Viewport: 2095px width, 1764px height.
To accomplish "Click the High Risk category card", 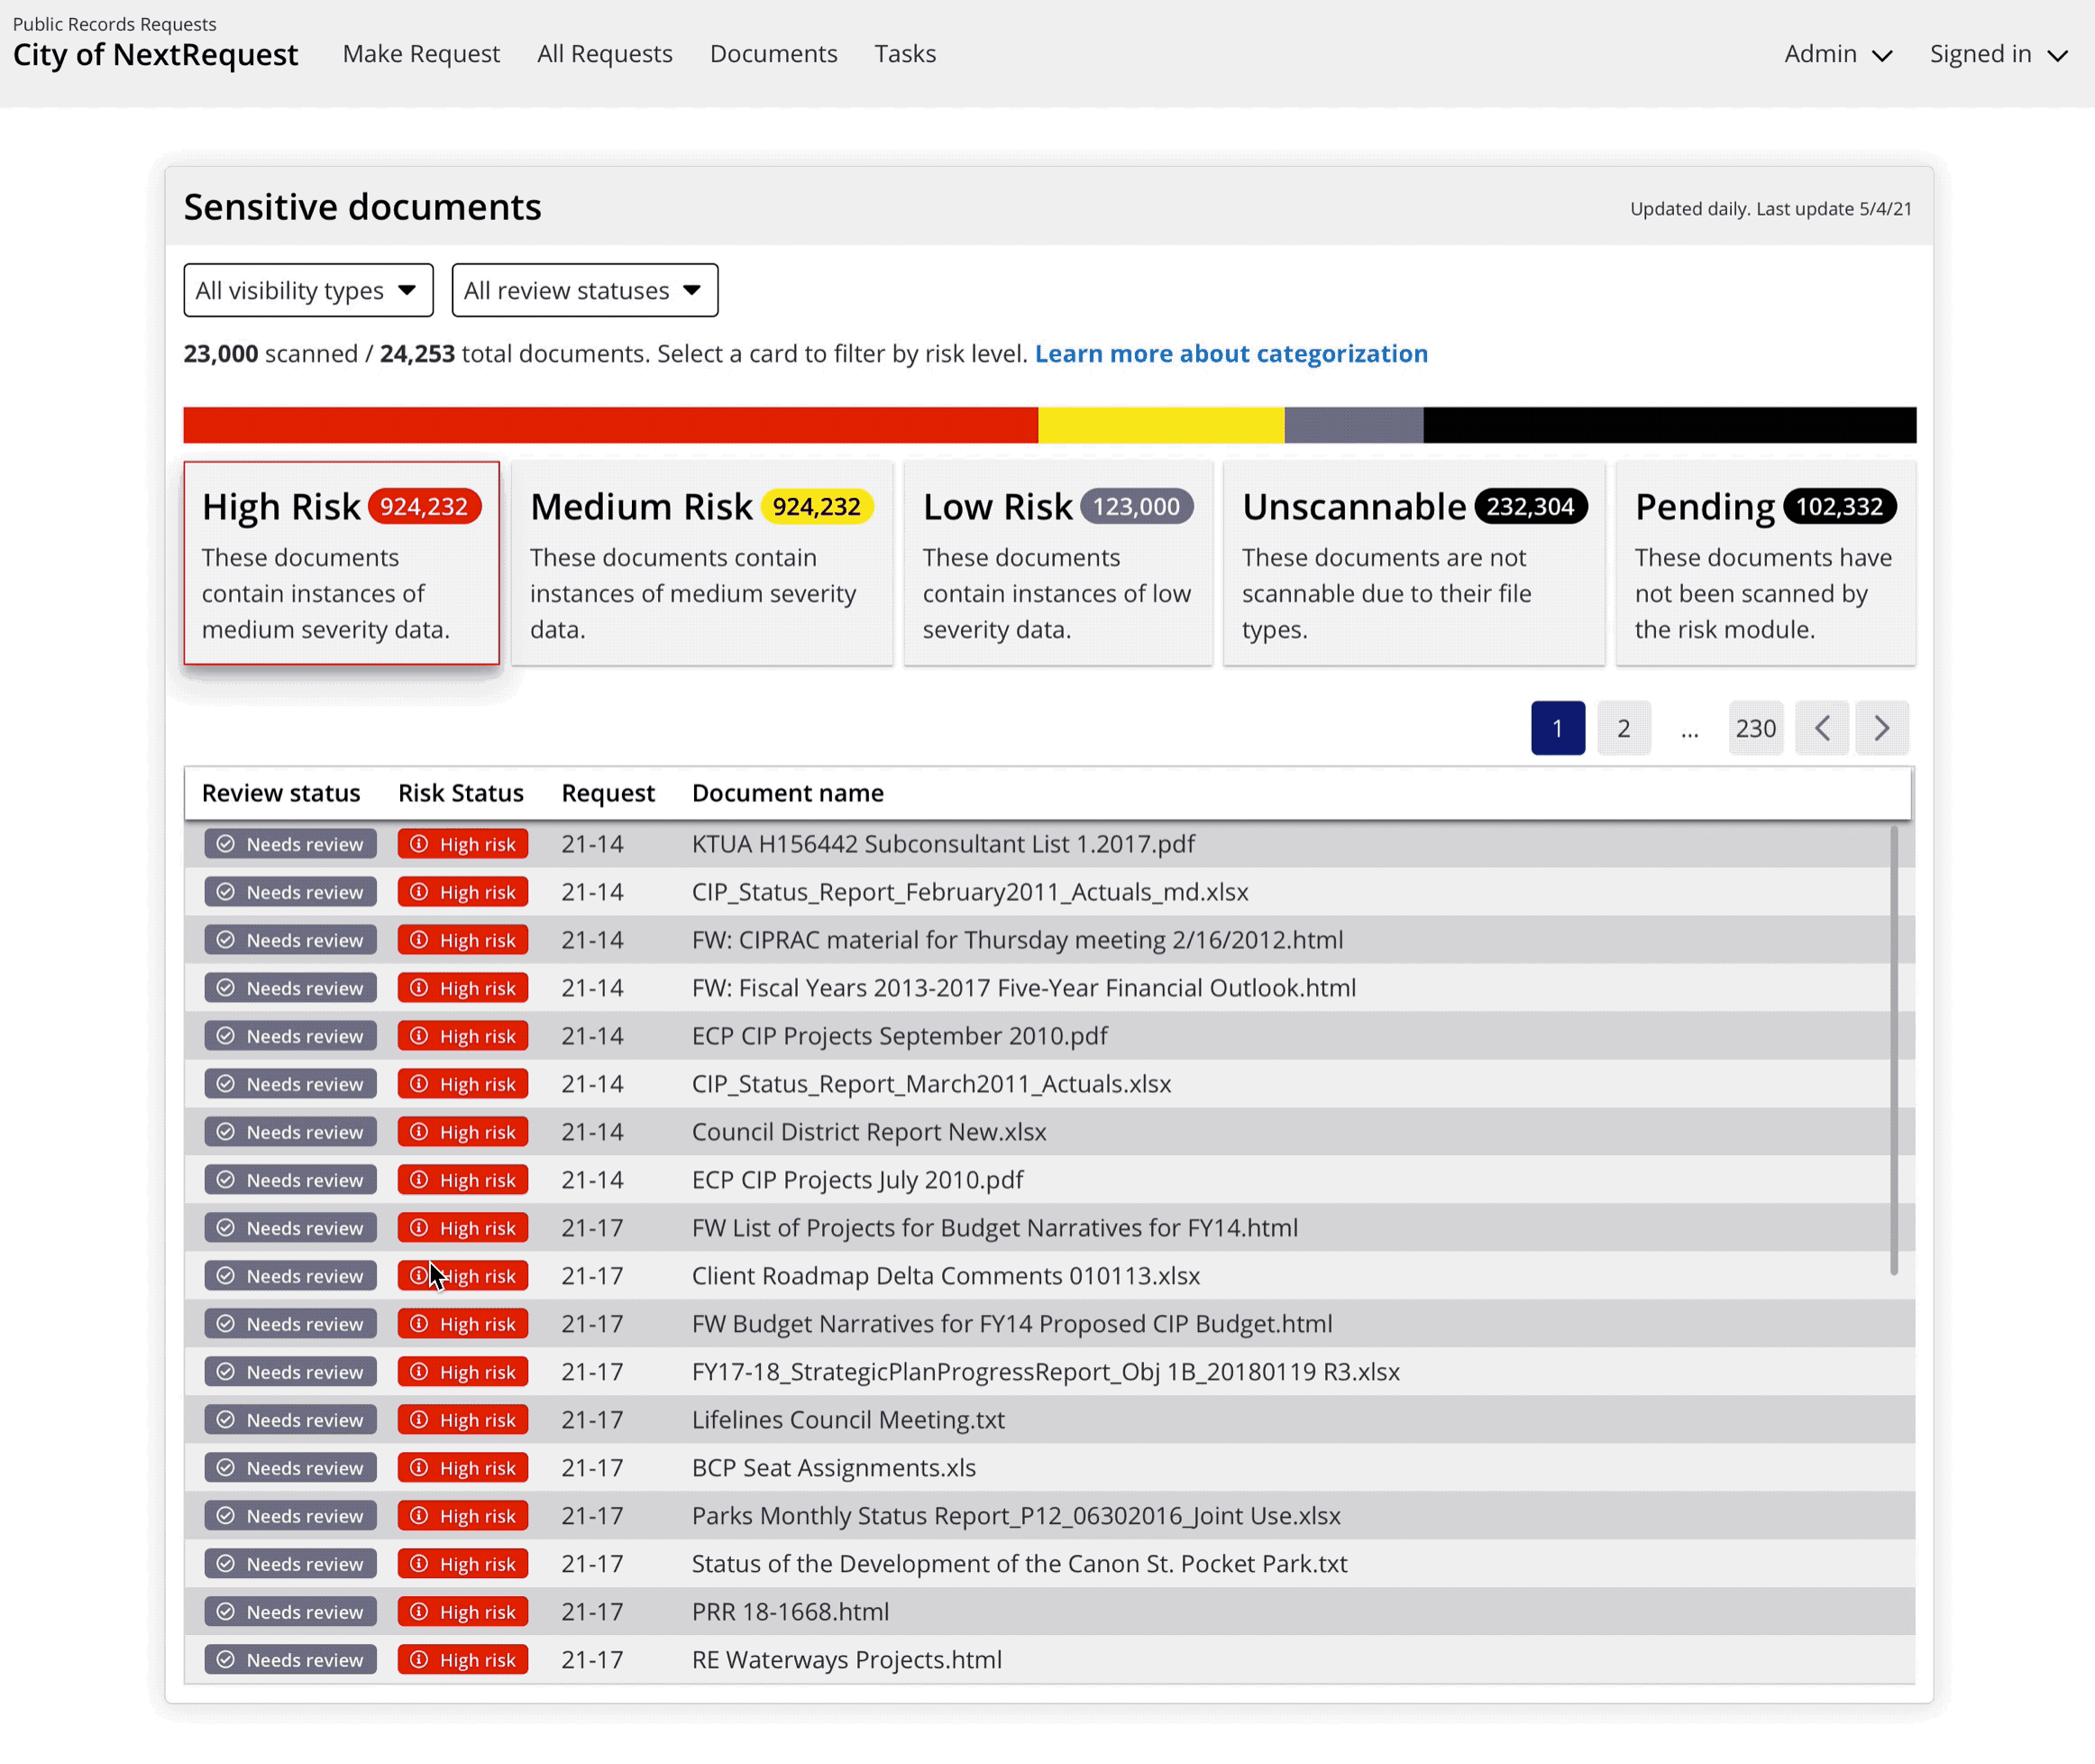I will coord(343,562).
